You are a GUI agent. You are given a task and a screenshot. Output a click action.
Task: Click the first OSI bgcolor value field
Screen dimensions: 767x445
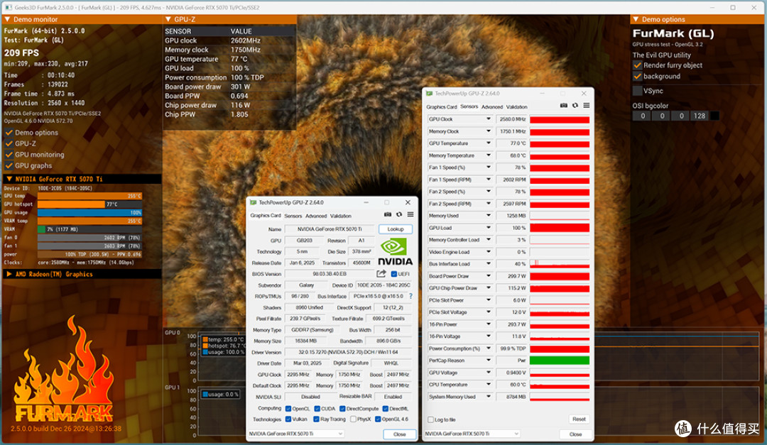tap(642, 116)
